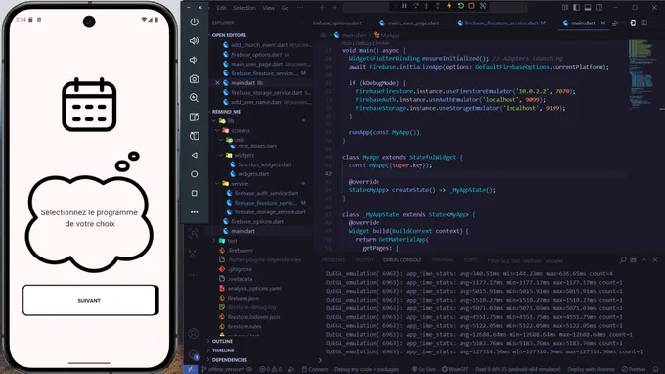Click the green hot restart icon
The image size is (665, 374).
[x=461, y=6]
